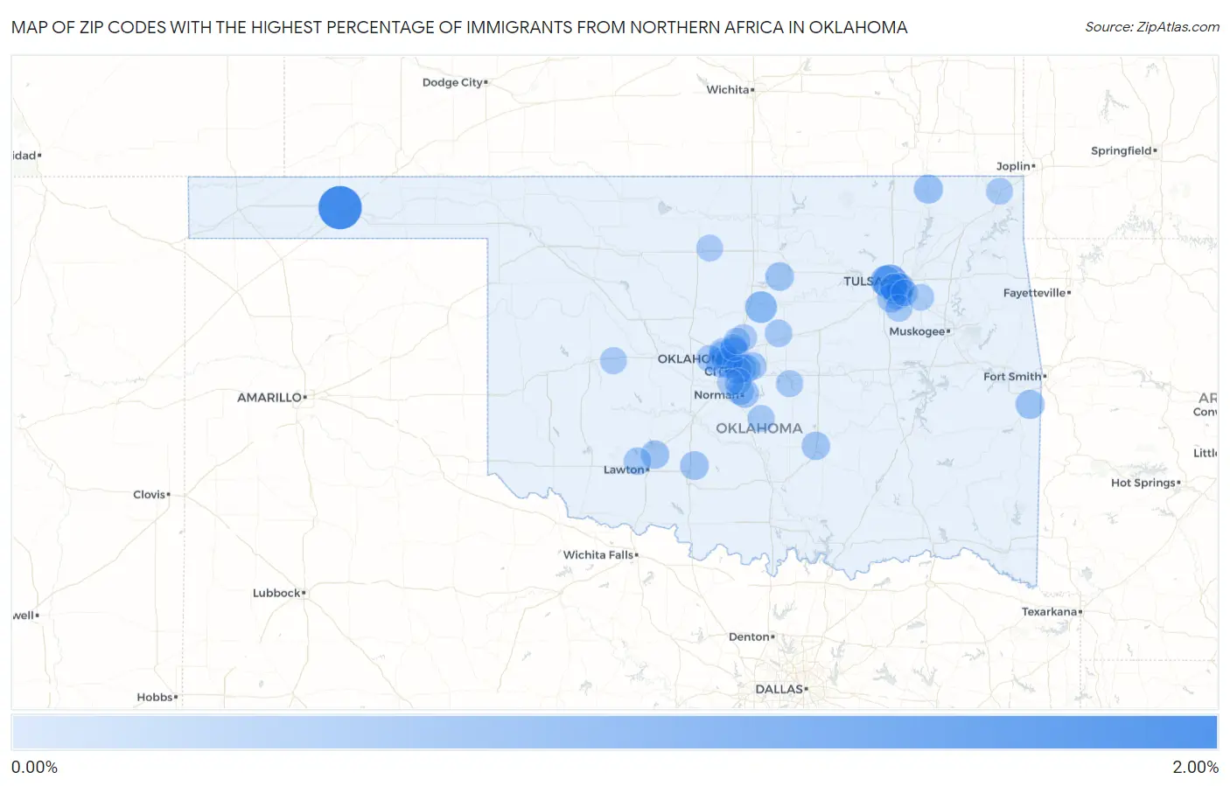Click the Hot Springs label
Screen dimensions: 1230x786
[1143, 483]
